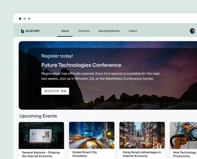Screen dimensions: 197x159
Task: Click the Bluecorp logo icon
Action: pyautogui.click(x=23, y=31)
